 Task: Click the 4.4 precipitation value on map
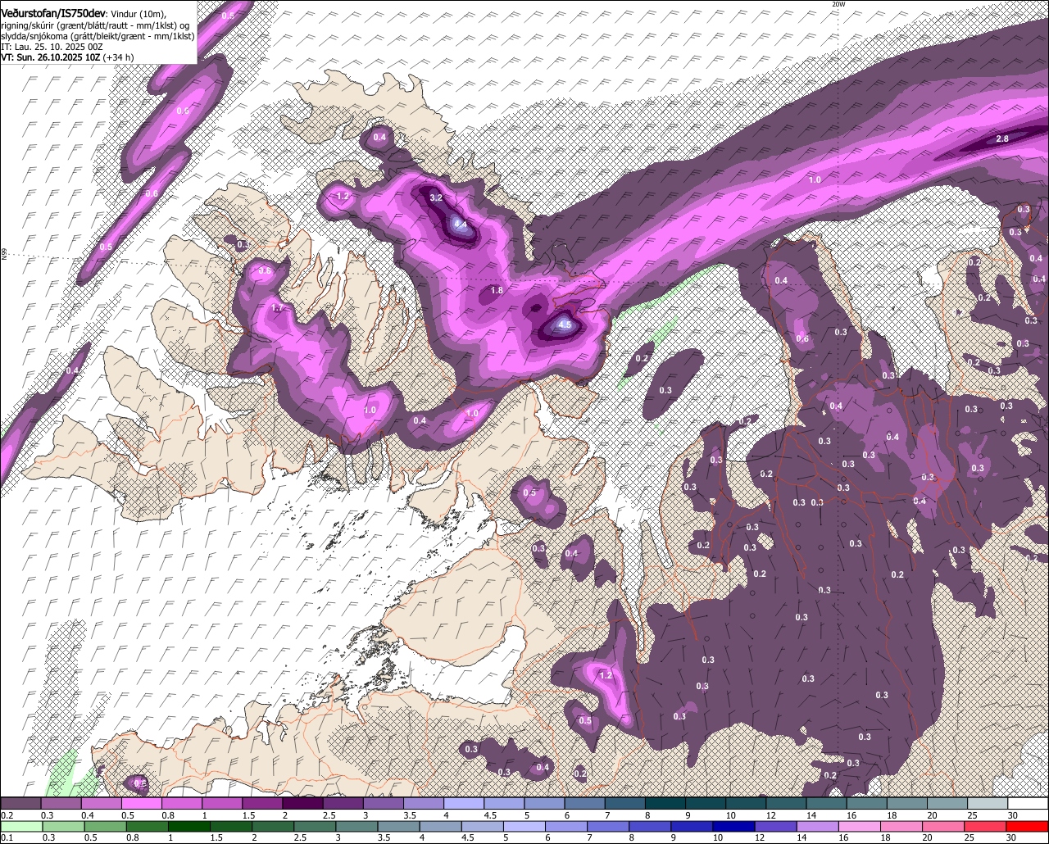click(461, 225)
